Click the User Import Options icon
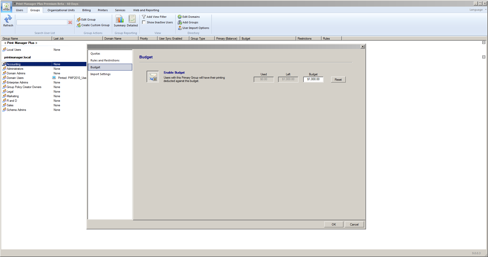This screenshot has width=488, height=257. 180,28
